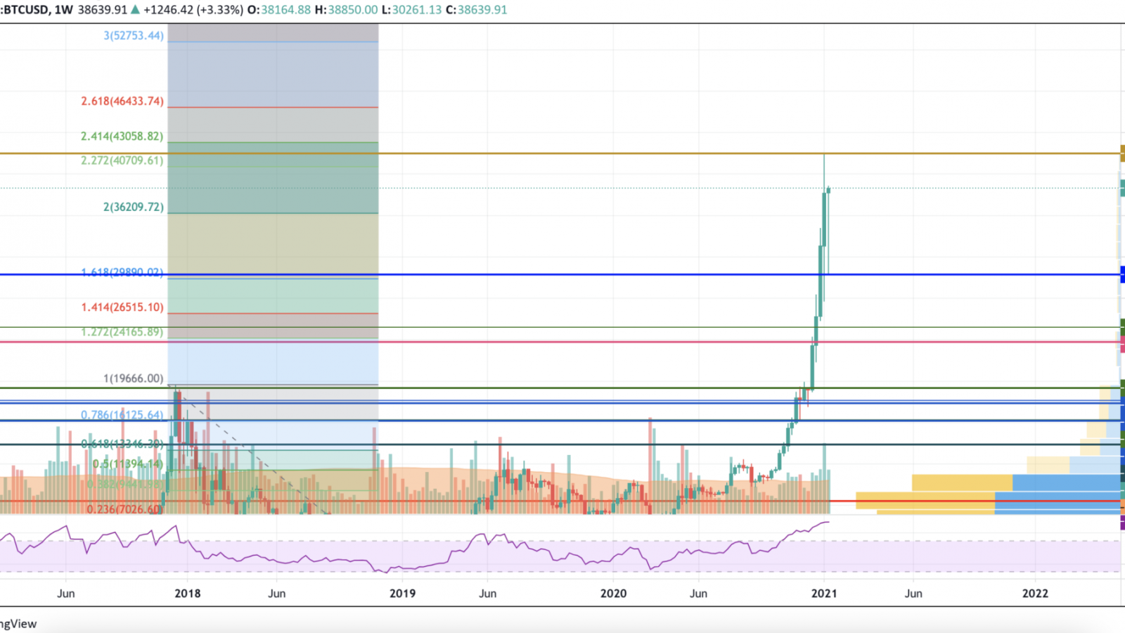Select the Fib level label 1.618(29890.02)
The height and width of the screenshot is (633, 1125).
(x=122, y=272)
